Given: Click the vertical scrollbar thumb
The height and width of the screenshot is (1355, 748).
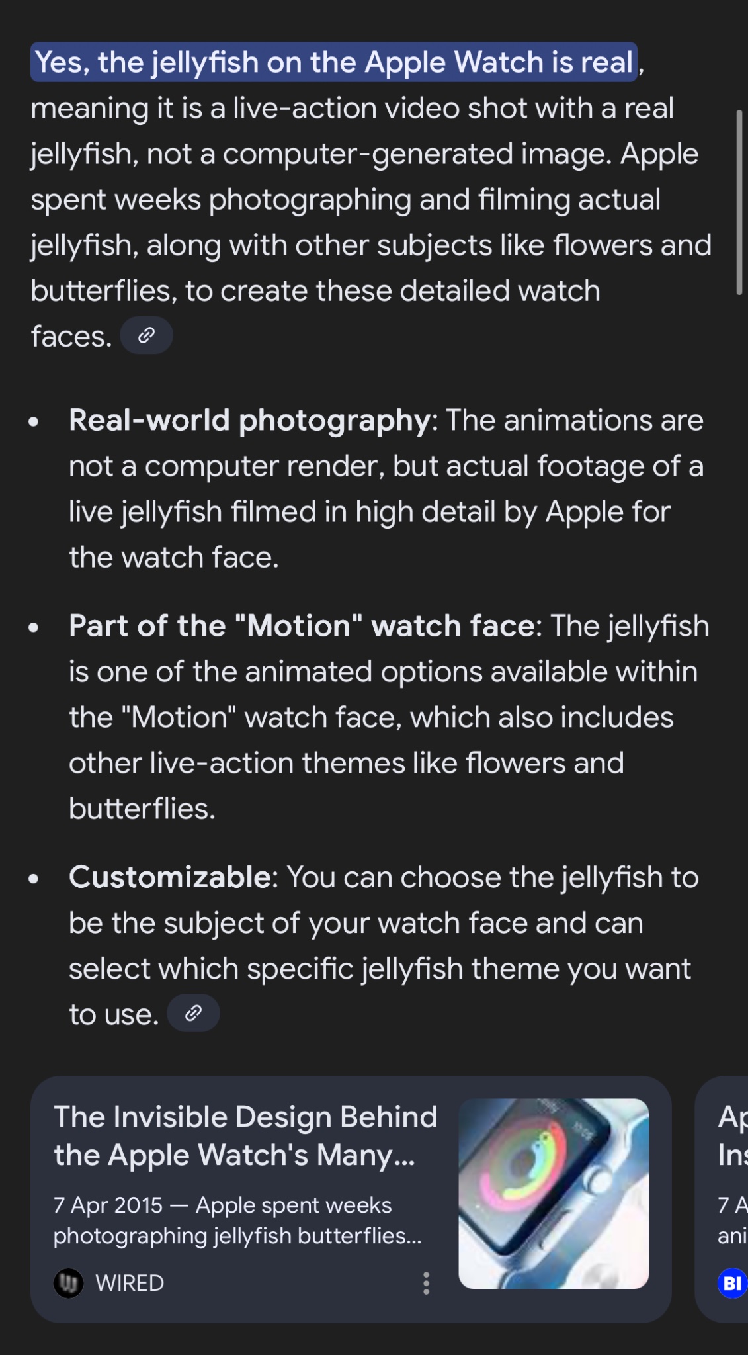Looking at the screenshot, I should pyautogui.click(x=739, y=202).
